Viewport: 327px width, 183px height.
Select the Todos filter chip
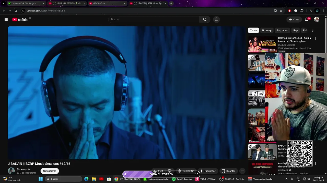tap(253, 30)
